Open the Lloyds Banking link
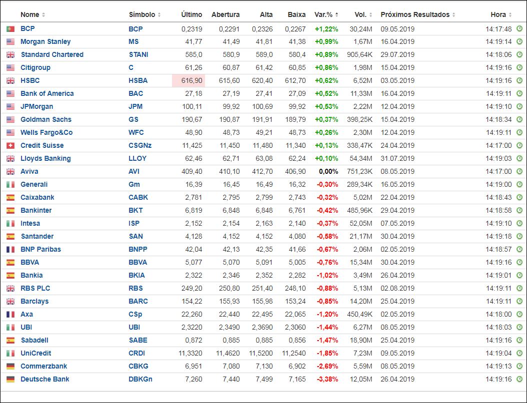This screenshot has height=403, width=527. point(45,159)
